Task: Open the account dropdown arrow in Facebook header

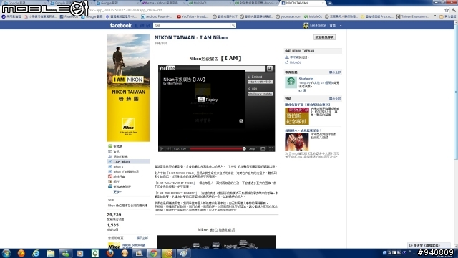Action: 341,26
